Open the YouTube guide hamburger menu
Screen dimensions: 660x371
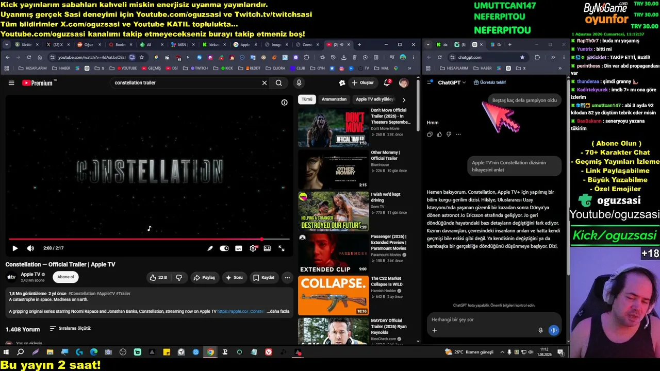pyautogui.click(x=11, y=83)
